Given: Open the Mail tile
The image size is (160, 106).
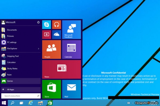Looking at the screenshot, I should (71, 89).
